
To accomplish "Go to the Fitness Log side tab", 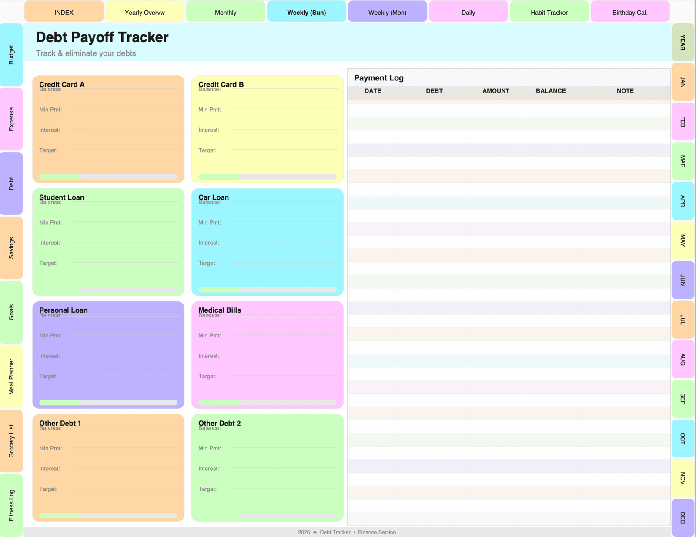I will click(11, 505).
